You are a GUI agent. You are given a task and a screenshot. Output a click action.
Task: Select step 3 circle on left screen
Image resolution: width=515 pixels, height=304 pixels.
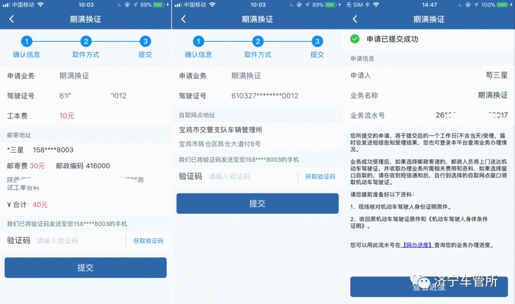[x=145, y=41]
